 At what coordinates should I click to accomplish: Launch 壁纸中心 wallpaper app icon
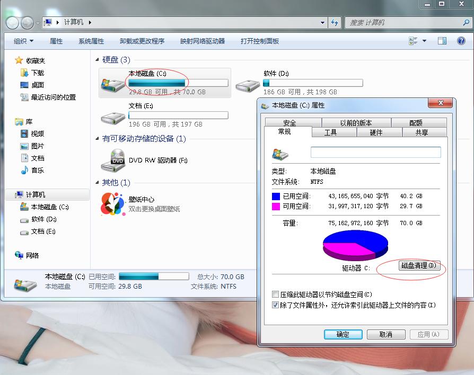click(x=111, y=203)
